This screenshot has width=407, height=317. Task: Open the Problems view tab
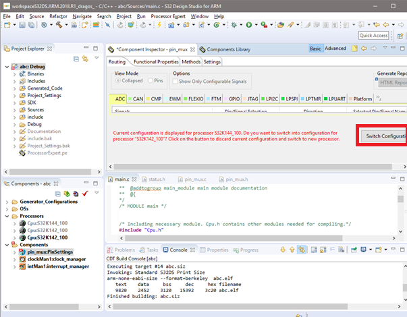(x=121, y=250)
